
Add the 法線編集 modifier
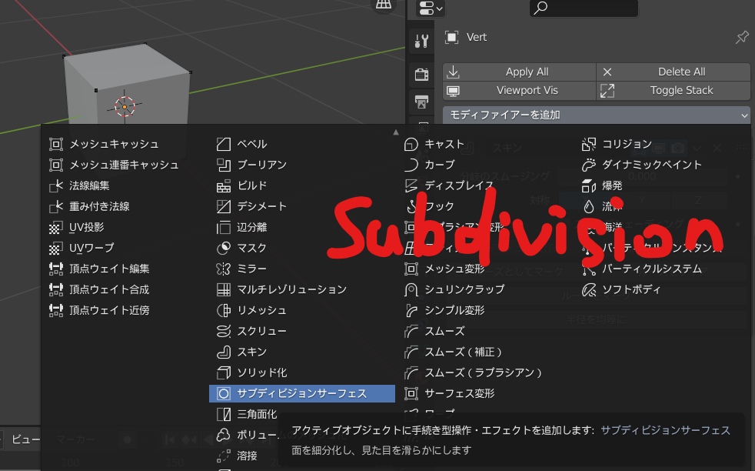[79, 185]
